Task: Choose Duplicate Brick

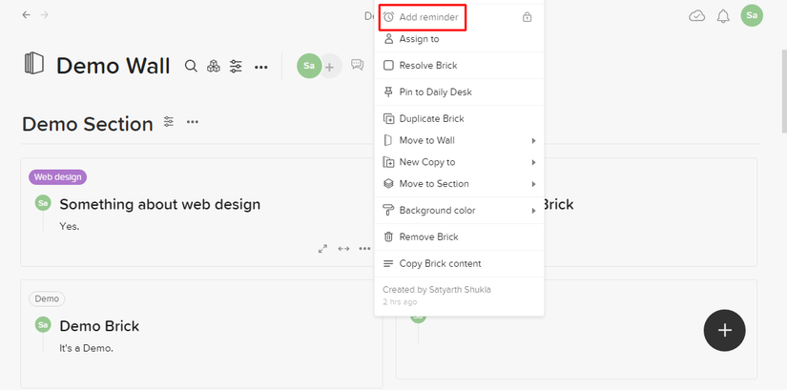Action: point(459,118)
